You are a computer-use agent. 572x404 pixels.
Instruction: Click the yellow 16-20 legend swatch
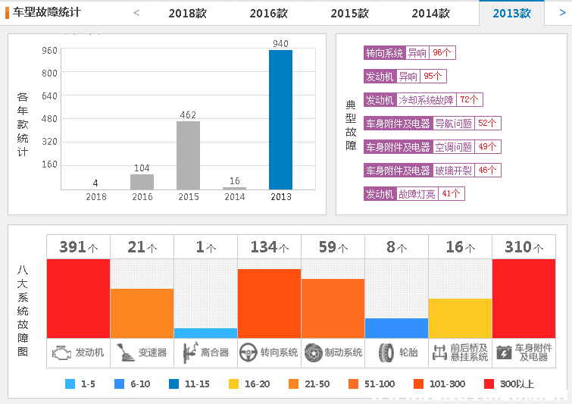tap(233, 384)
